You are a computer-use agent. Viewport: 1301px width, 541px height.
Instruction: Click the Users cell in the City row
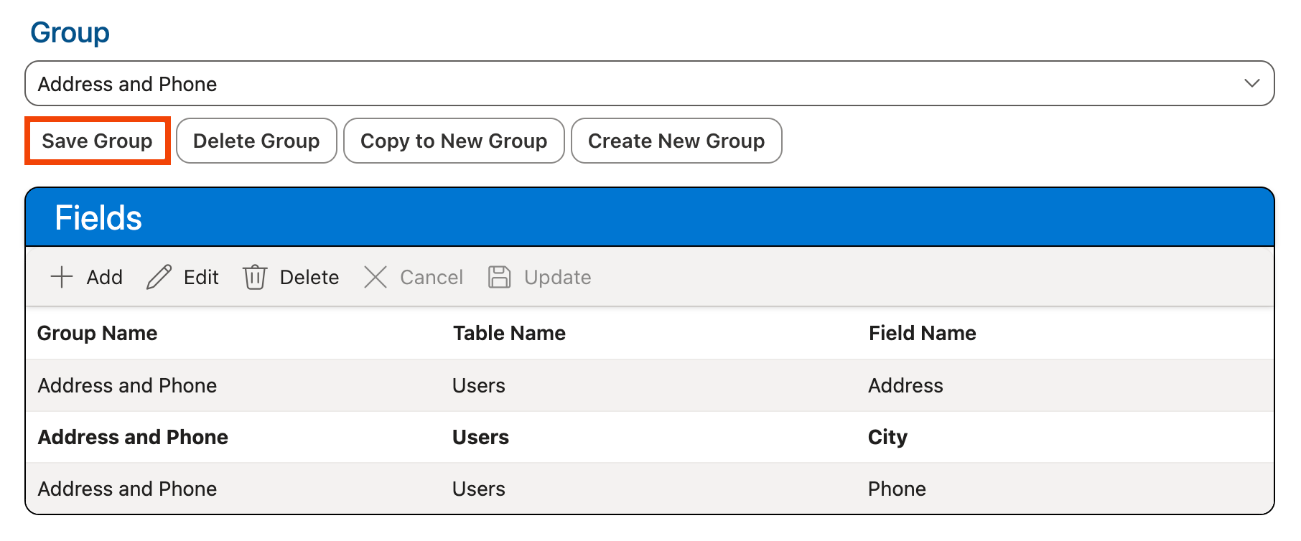[480, 438]
